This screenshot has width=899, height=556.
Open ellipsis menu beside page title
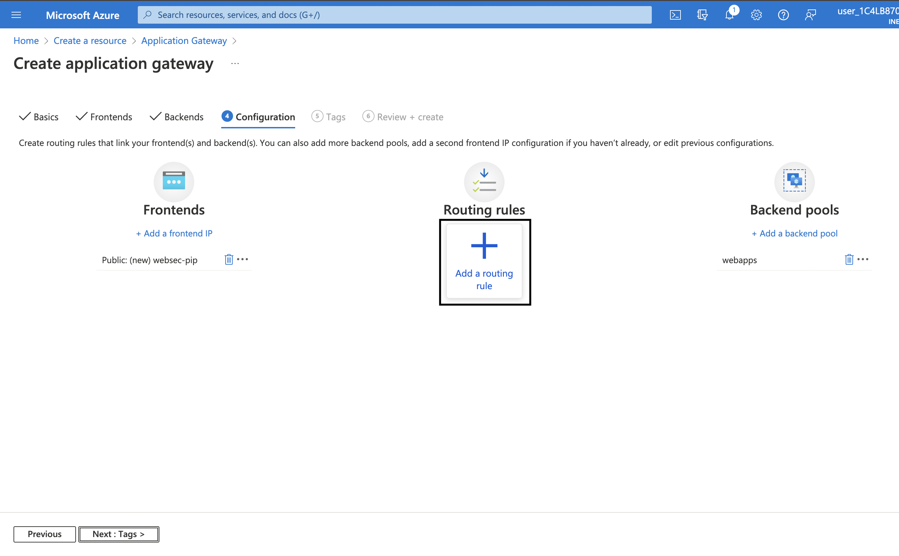(235, 64)
